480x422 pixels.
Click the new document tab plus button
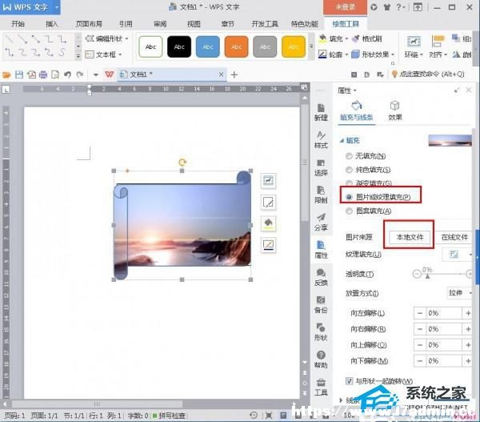[x=234, y=74]
